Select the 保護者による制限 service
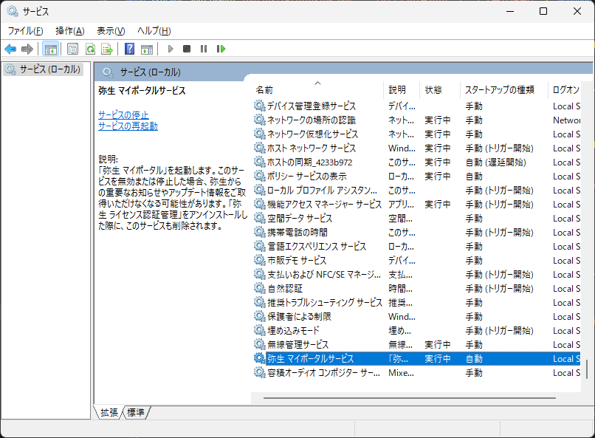The width and height of the screenshot is (595, 438). pos(416,317)
